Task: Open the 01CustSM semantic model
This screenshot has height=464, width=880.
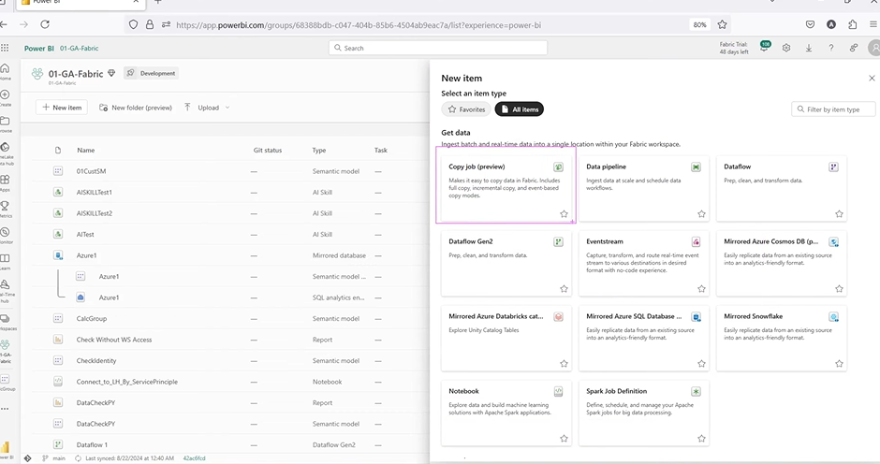Action: click(x=91, y=171)
